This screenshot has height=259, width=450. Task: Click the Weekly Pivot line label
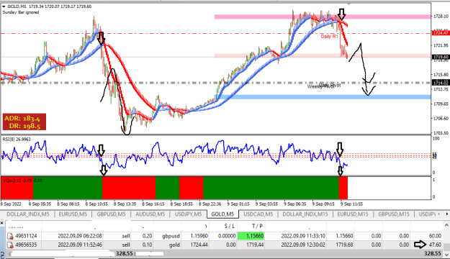click(x=320, y=86)
